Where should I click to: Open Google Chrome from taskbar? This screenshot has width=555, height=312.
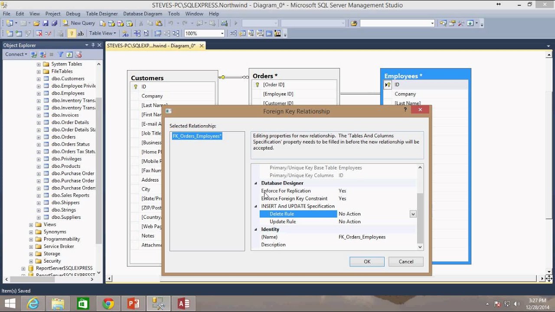click(108, 303)
